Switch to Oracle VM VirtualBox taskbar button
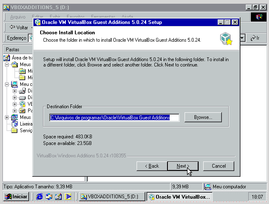This screenshot has width=269, height=204. (180, 197)
